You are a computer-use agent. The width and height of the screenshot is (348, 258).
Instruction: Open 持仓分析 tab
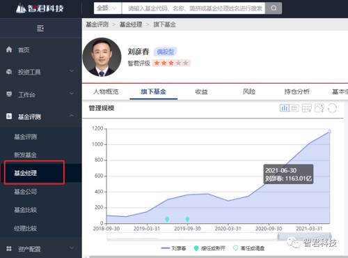point(297,91)
